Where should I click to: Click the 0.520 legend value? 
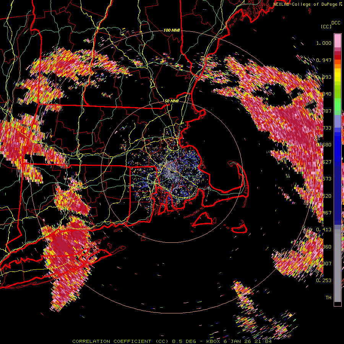tap(324, 196)
